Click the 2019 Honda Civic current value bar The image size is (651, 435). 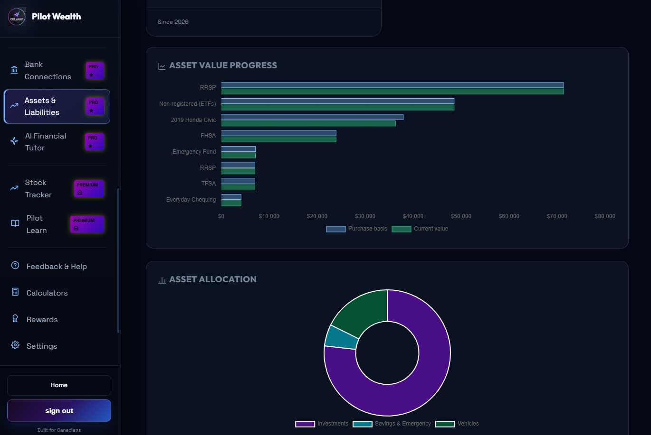[x=308, y=123]
